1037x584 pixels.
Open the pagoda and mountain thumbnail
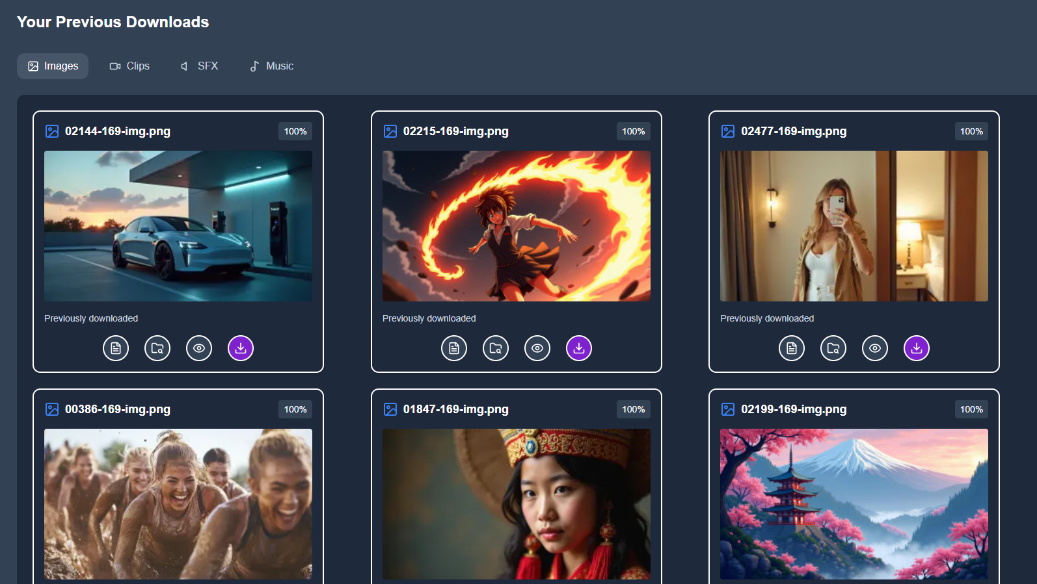(x=854, y=504)
